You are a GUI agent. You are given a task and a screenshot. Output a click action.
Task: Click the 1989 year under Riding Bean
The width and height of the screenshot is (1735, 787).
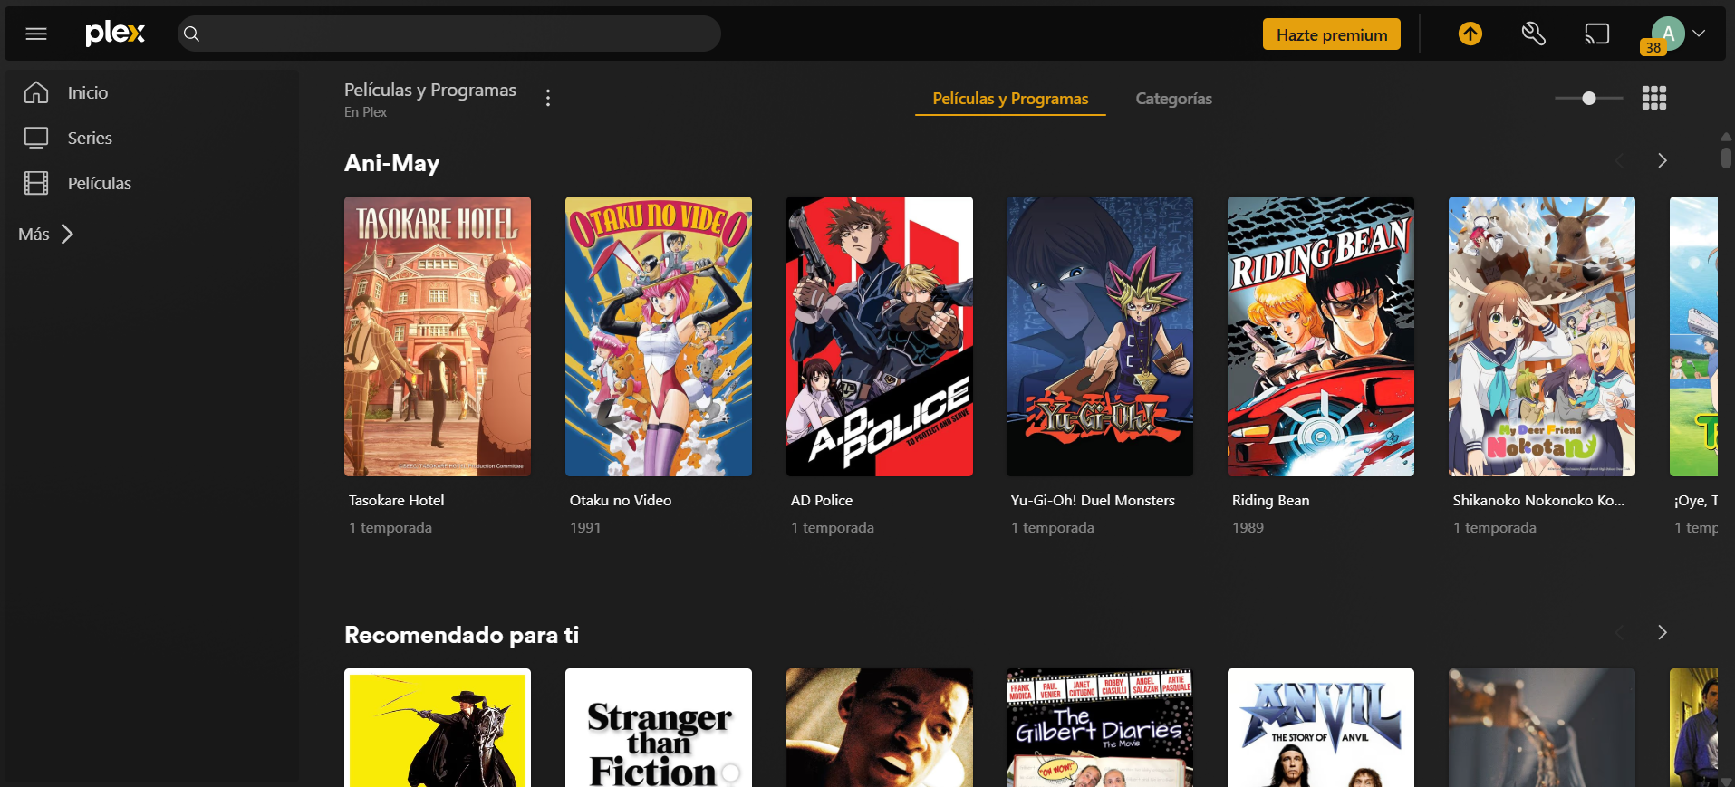[x=1248, y=527]
